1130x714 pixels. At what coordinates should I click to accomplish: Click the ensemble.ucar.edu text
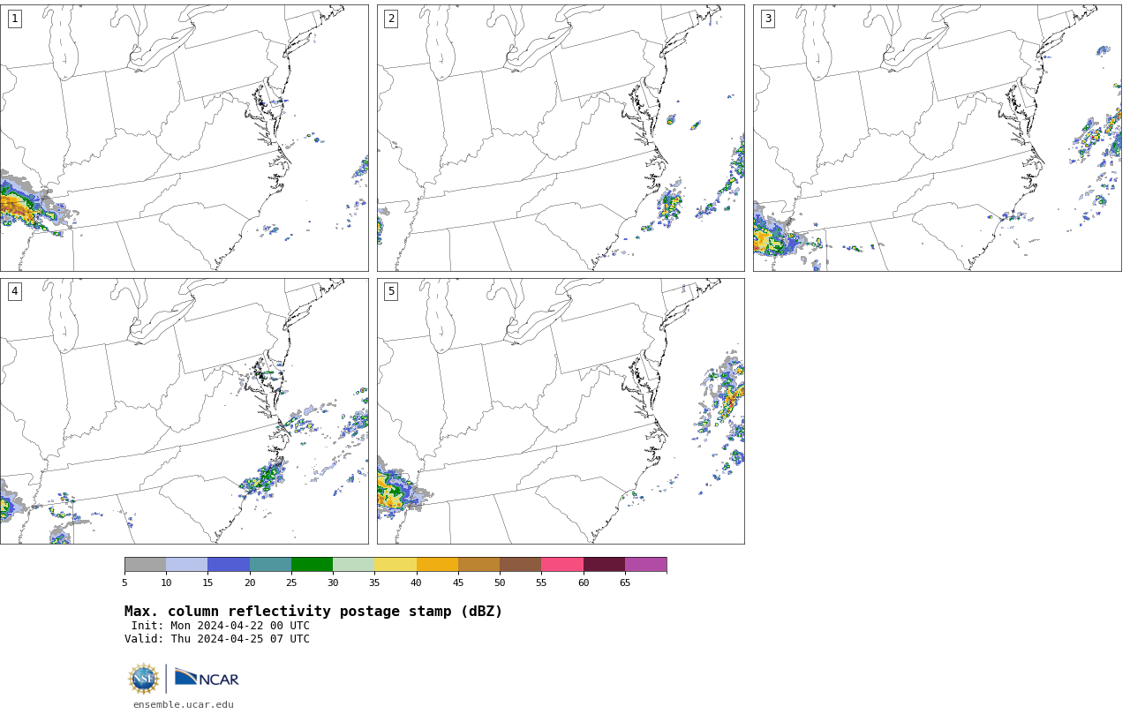coord(184,704)
